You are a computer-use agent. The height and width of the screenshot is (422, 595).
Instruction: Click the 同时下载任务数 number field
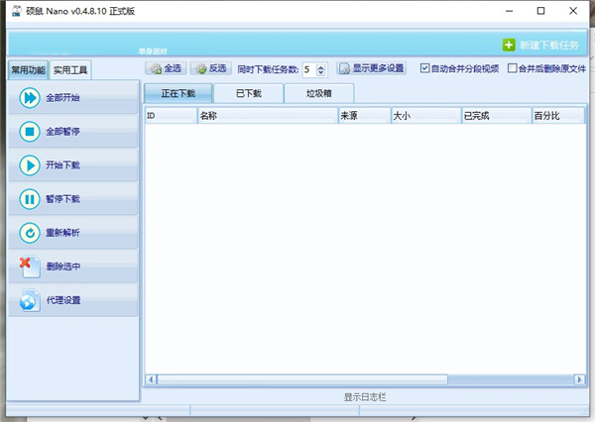pyautogui.click(x=310, y=69)
